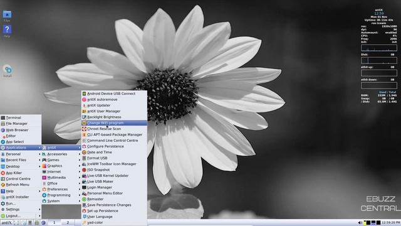Launch Format USB tool
Screen dimensions: 401x226
114,158
